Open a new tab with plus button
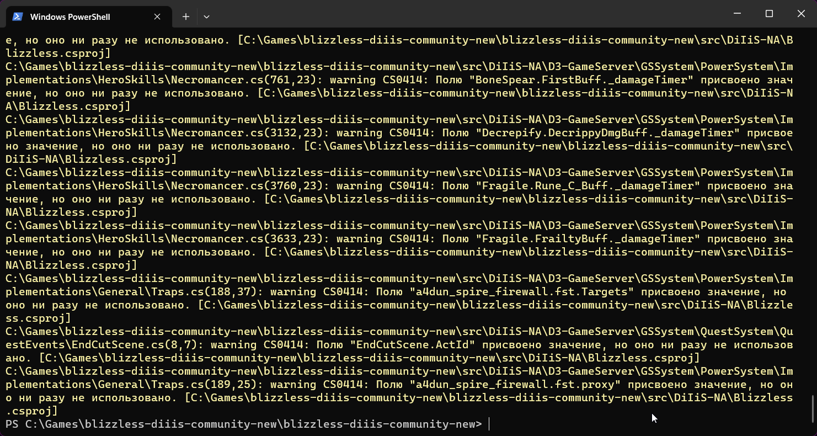The image size is (817, 436). [x=186, y=17]
